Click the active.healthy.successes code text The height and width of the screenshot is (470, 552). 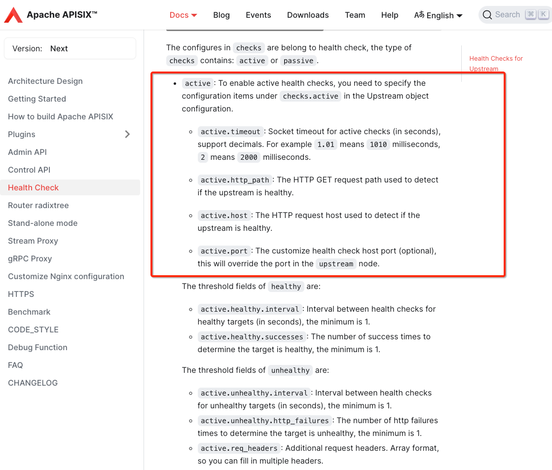(x=252, y=337)
